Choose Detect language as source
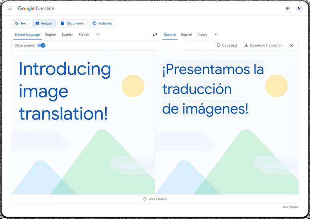The height and width of the screenshot is (219, 310). [27, 34]
